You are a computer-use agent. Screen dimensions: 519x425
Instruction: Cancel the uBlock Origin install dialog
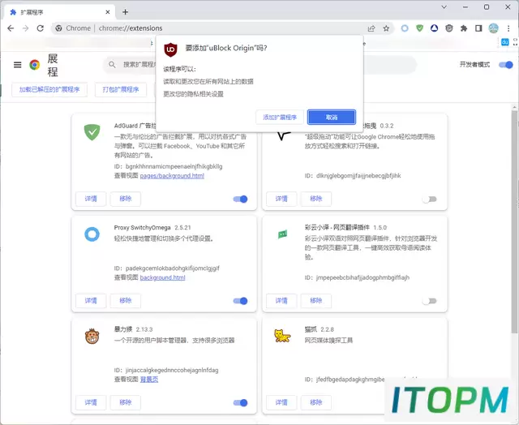click(x=332, y=117)
